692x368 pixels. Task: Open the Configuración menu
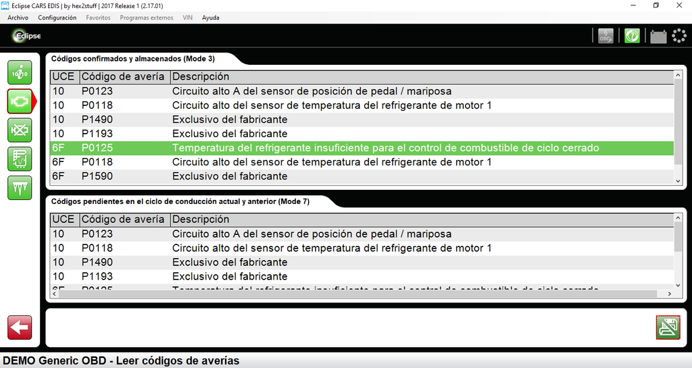pyautogui.click(x=57, y=18)
